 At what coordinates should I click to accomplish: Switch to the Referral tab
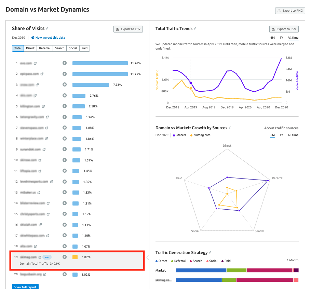(45, 48)
